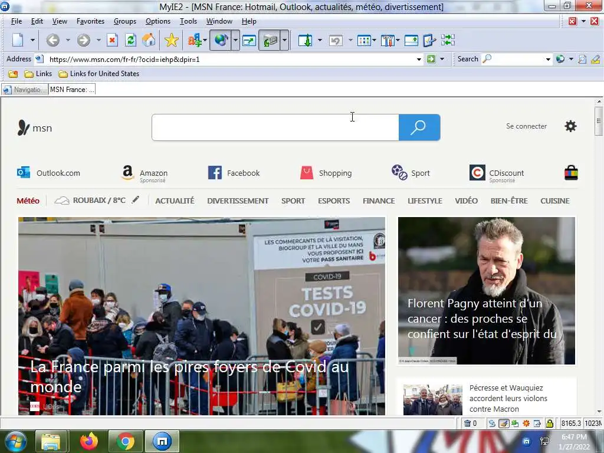The width and height of the screenshot is (604, 453).
Task: Click the Se connecter link
Action: coord(526,126)
